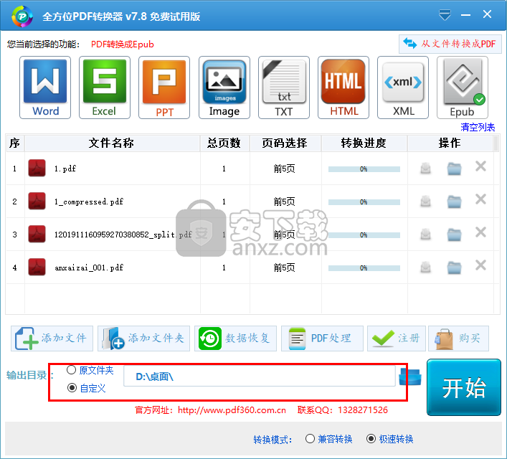Select the Excel conversion icon

pos(105,87)
